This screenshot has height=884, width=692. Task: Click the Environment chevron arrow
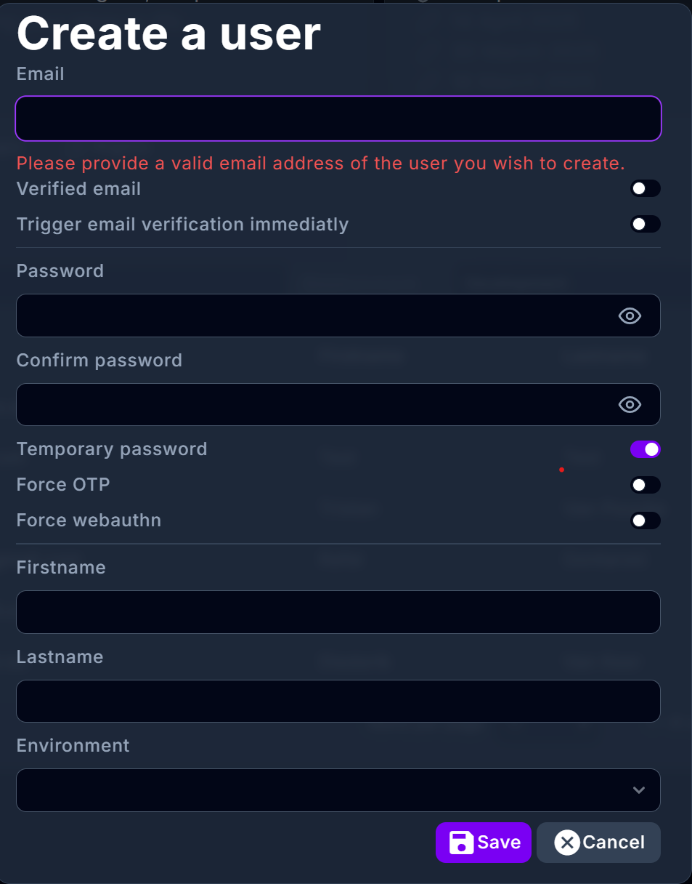[639, 790]
